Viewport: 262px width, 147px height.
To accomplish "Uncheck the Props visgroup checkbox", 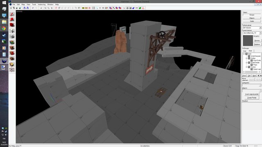I will pyautogui.click(x=251, y=65).
